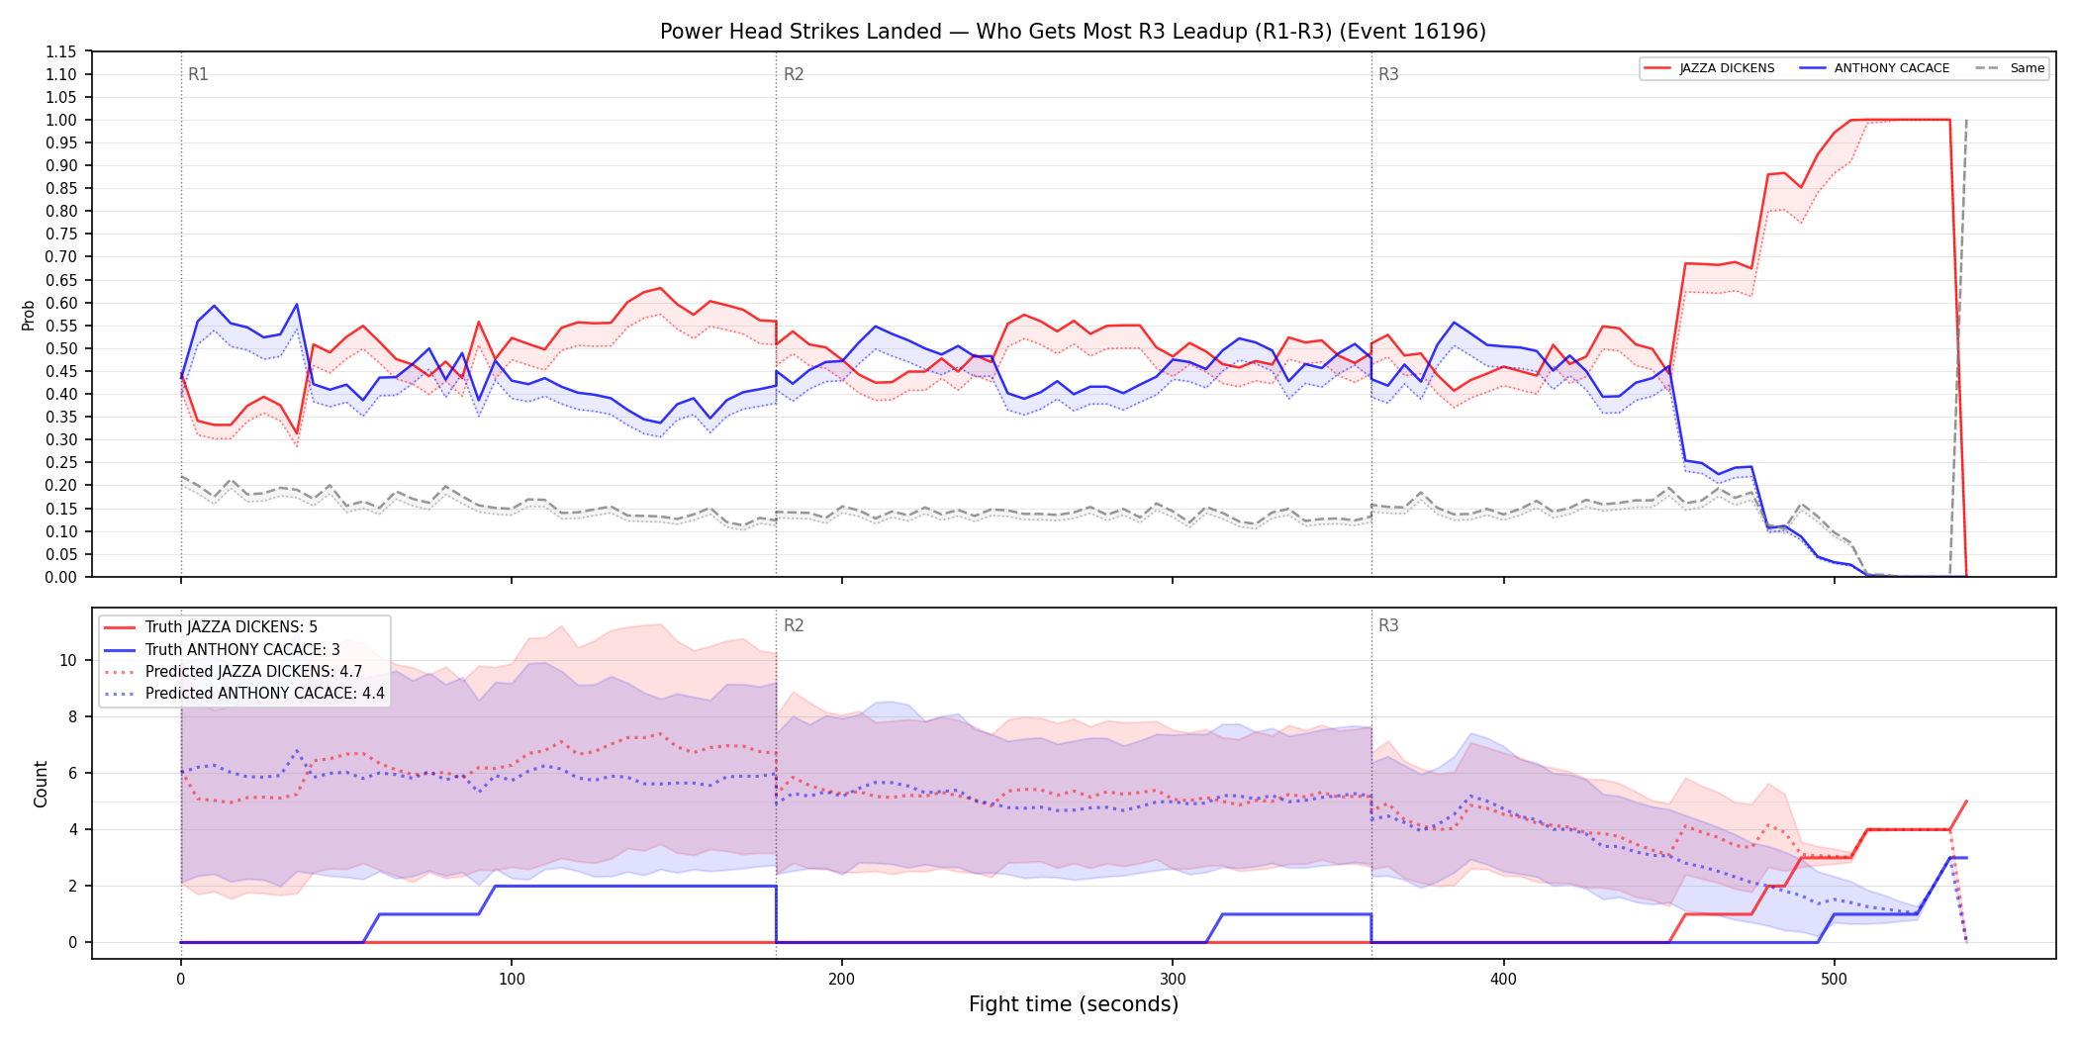Viewport: 2078px width, 1039px height.
Task: Click the 6 tick on the Count axis
Action: 72,773
